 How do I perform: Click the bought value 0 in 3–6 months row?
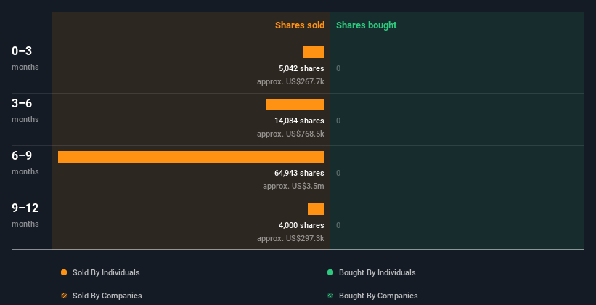[x=338, y=121]
